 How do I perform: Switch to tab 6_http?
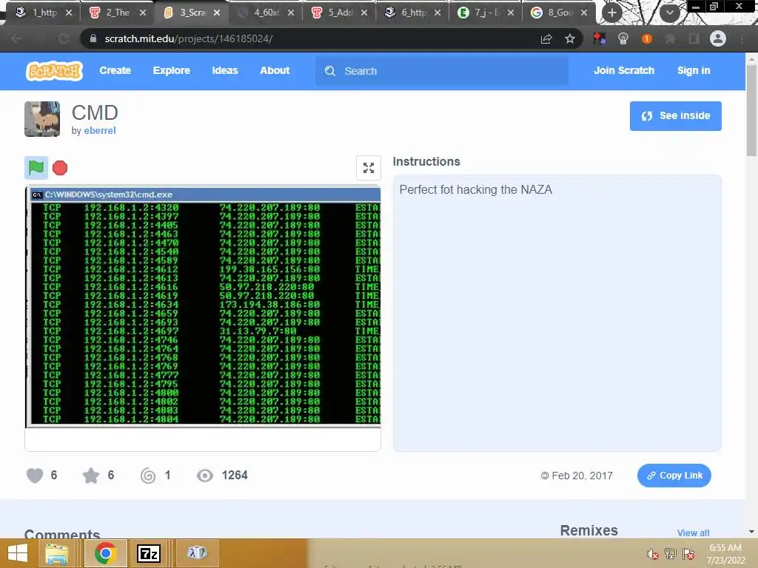[413, 13]
